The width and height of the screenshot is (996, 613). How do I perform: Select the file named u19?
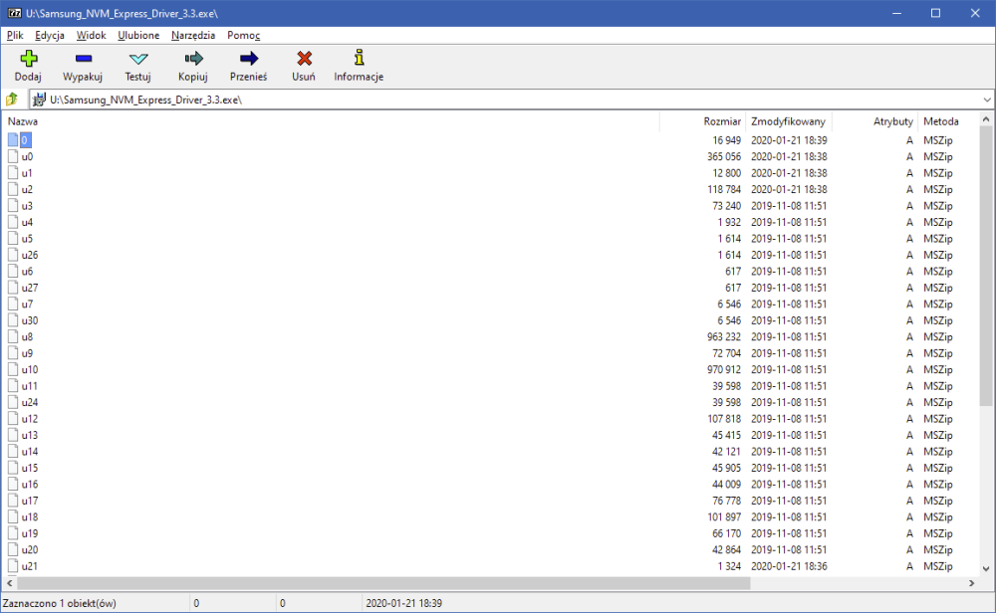(x=29, y=533)
